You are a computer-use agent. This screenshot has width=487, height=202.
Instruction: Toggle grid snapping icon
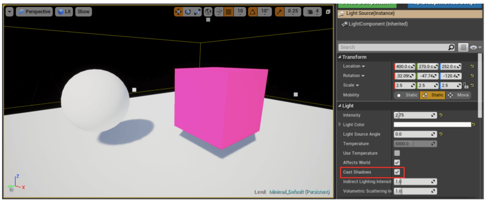click(x=228, y=11)
